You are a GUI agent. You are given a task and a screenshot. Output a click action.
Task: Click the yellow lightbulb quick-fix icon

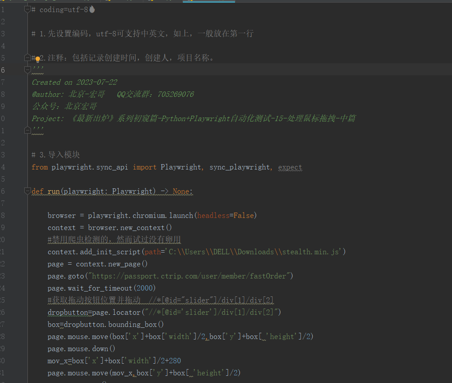[37, 60]
